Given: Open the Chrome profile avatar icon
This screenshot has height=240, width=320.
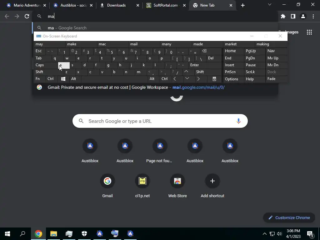Looking at the screenshot, I should (303, 16).
